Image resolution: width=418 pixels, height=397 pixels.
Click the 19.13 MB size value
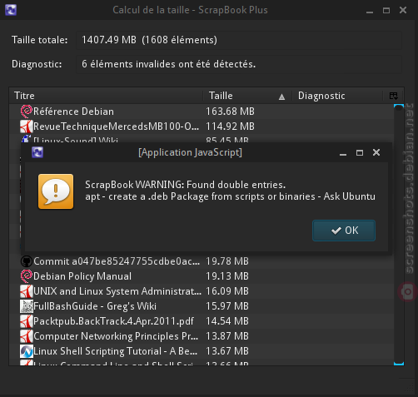227,276
